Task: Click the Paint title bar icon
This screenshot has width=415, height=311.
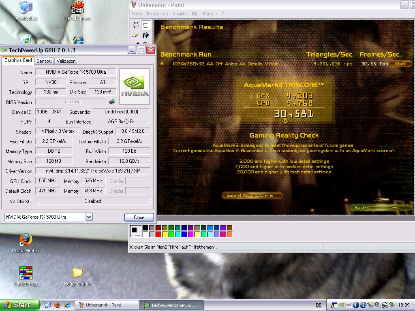Action: coord(134,5)
